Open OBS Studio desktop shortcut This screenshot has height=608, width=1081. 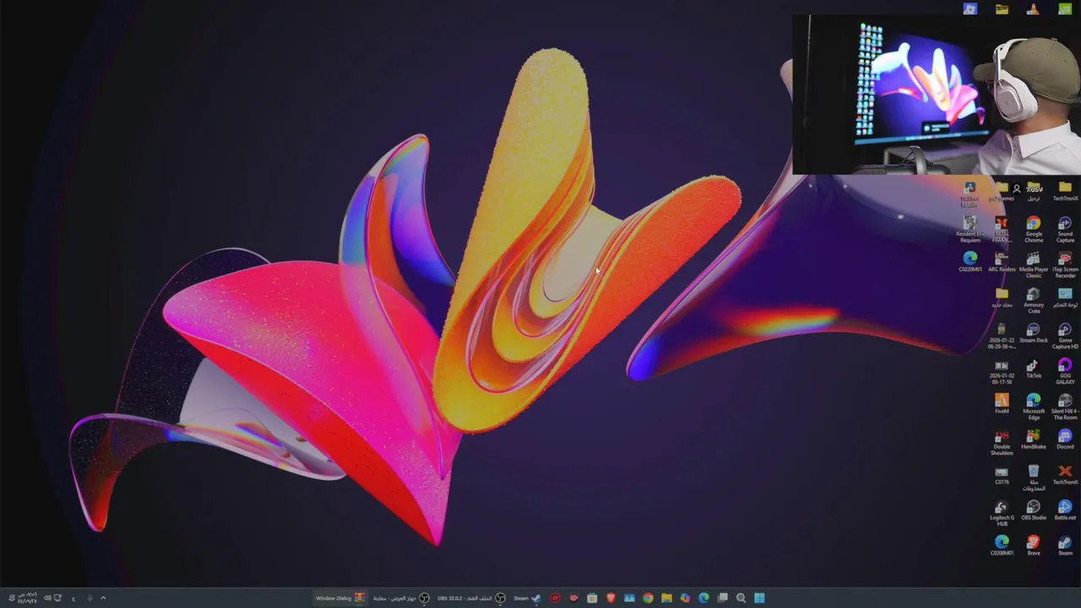pos(1034,512)
